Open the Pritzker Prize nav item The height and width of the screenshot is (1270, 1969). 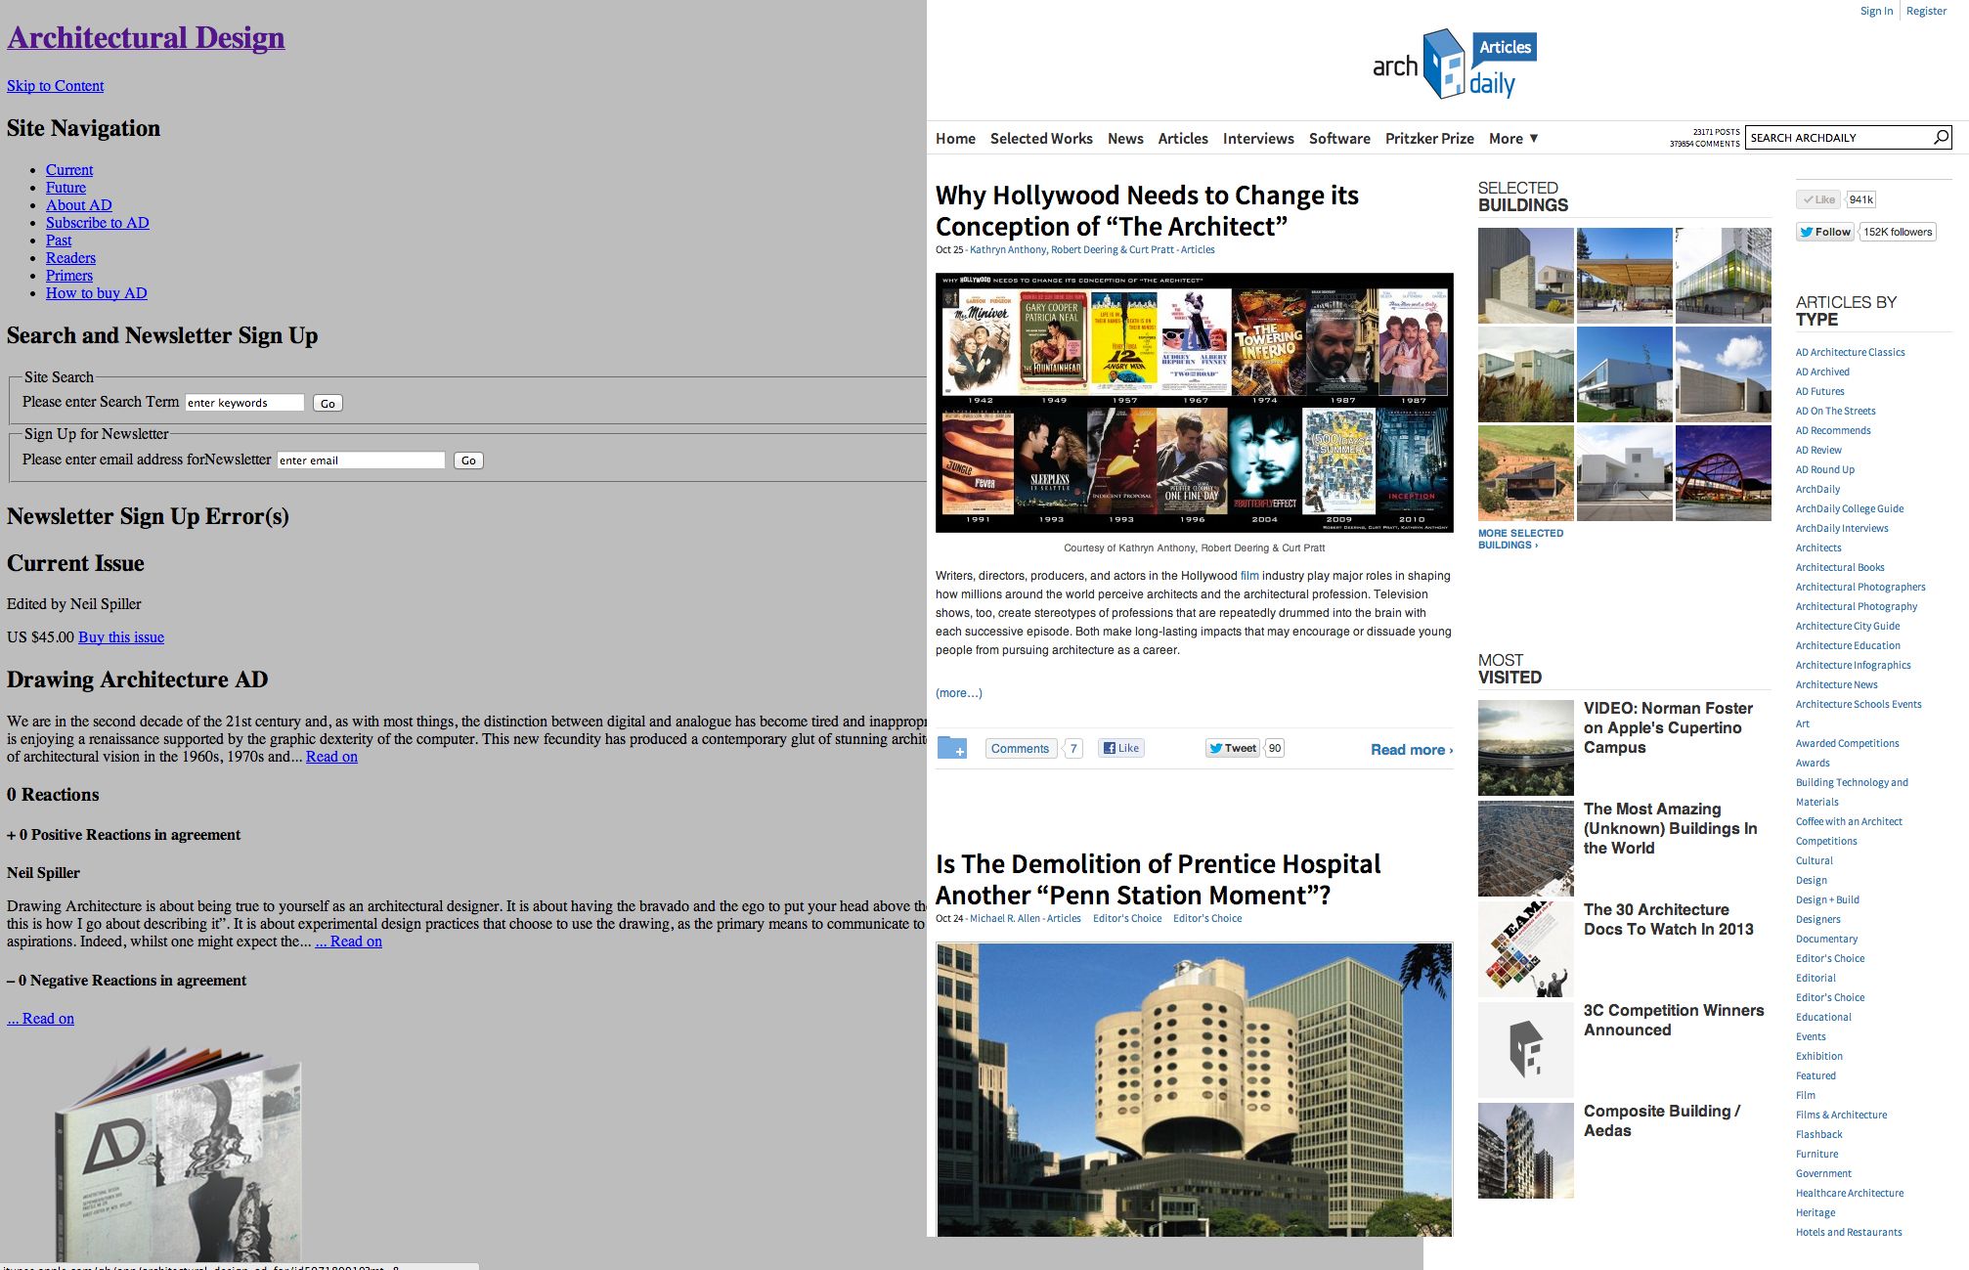tap(1429, 139)
